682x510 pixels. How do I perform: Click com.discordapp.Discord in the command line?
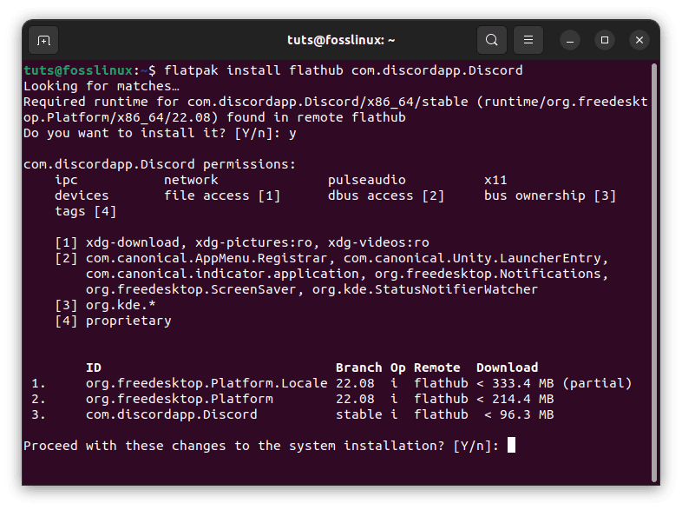click(x=436, y=70)
